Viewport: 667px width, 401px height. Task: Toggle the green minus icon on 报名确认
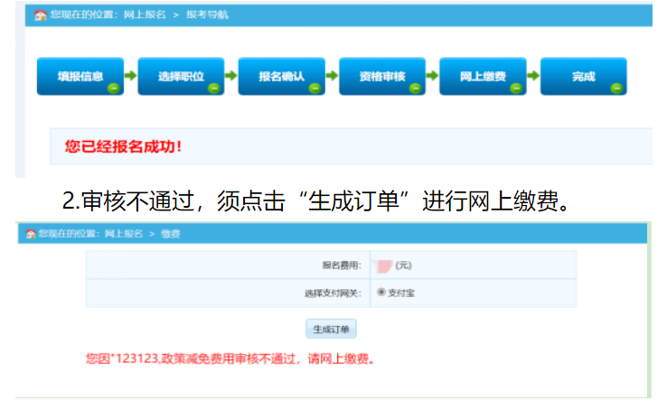(315, 89)
